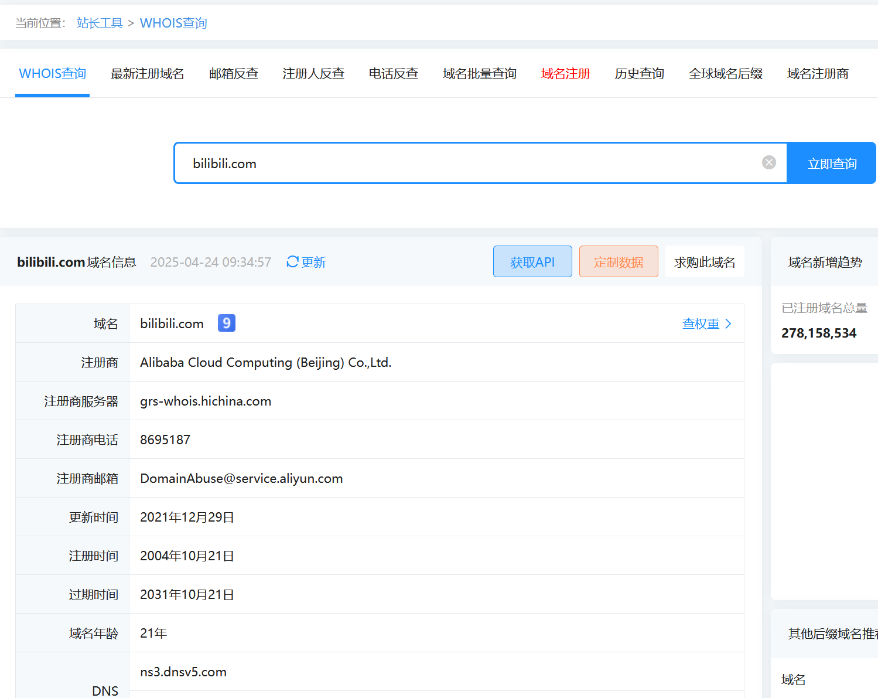Click the 注册商 row label
Viewport: 878px width, 698px height.
tap(100, 362)
